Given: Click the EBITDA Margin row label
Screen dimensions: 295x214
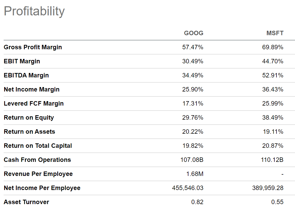Looking at the screenshot, I should pyautogui.click(x=26, y=75).
